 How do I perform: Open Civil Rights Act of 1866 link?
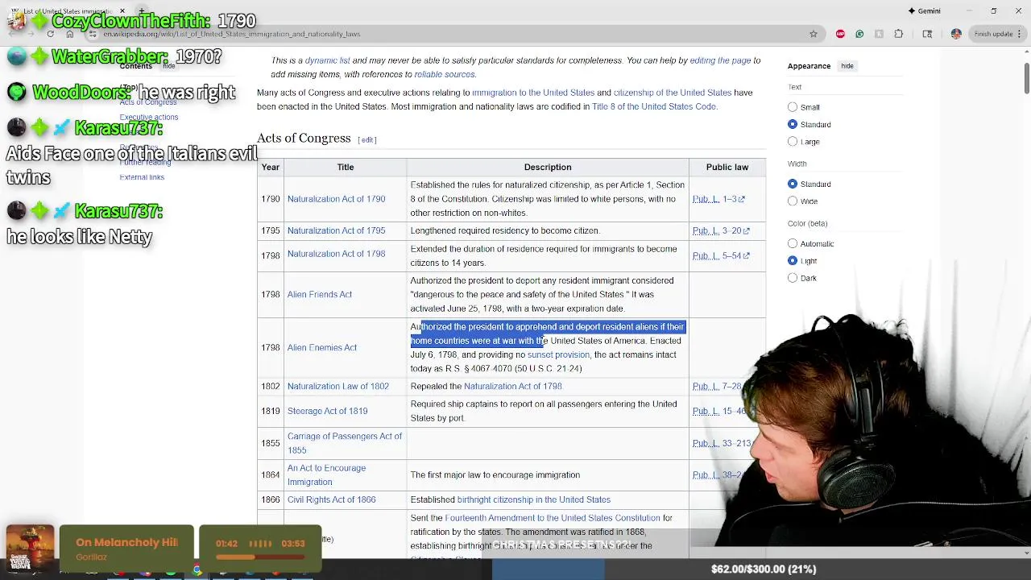tap(332, 499)
